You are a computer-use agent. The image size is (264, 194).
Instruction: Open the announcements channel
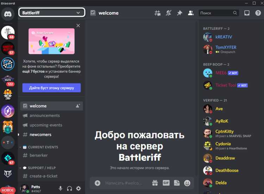51,116
